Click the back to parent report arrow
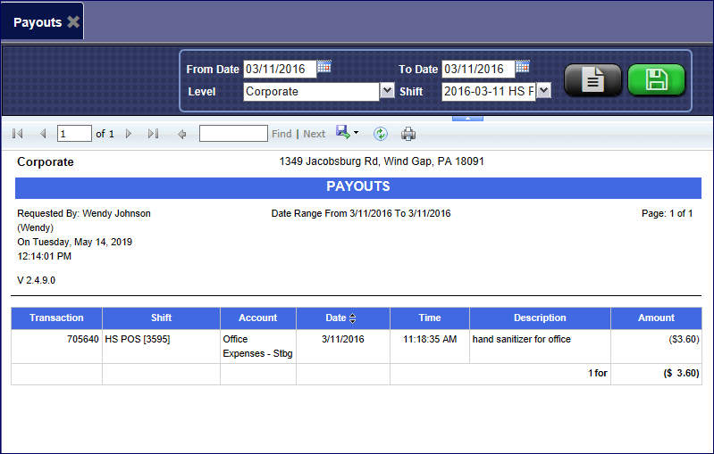Screen dimensions: 714x454 point(182,134)
